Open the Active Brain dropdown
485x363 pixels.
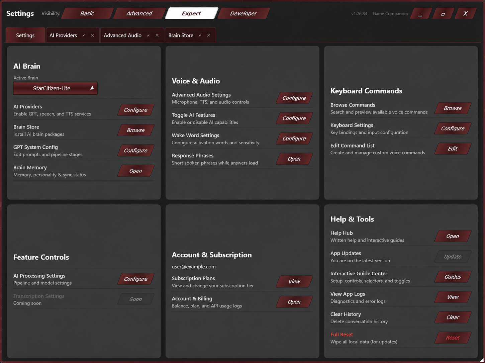click(55, 88)
